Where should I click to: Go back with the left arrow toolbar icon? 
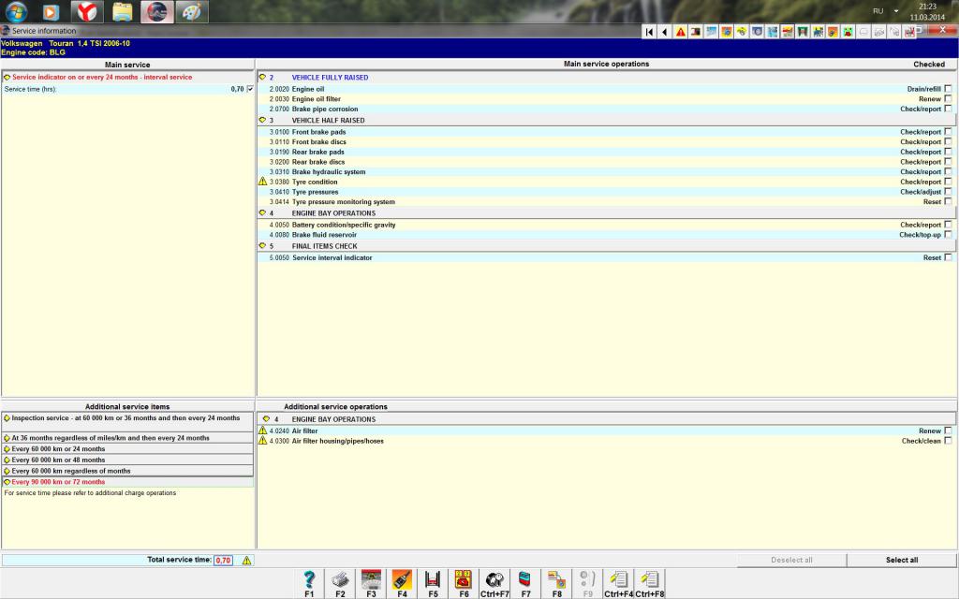point(665,32)
